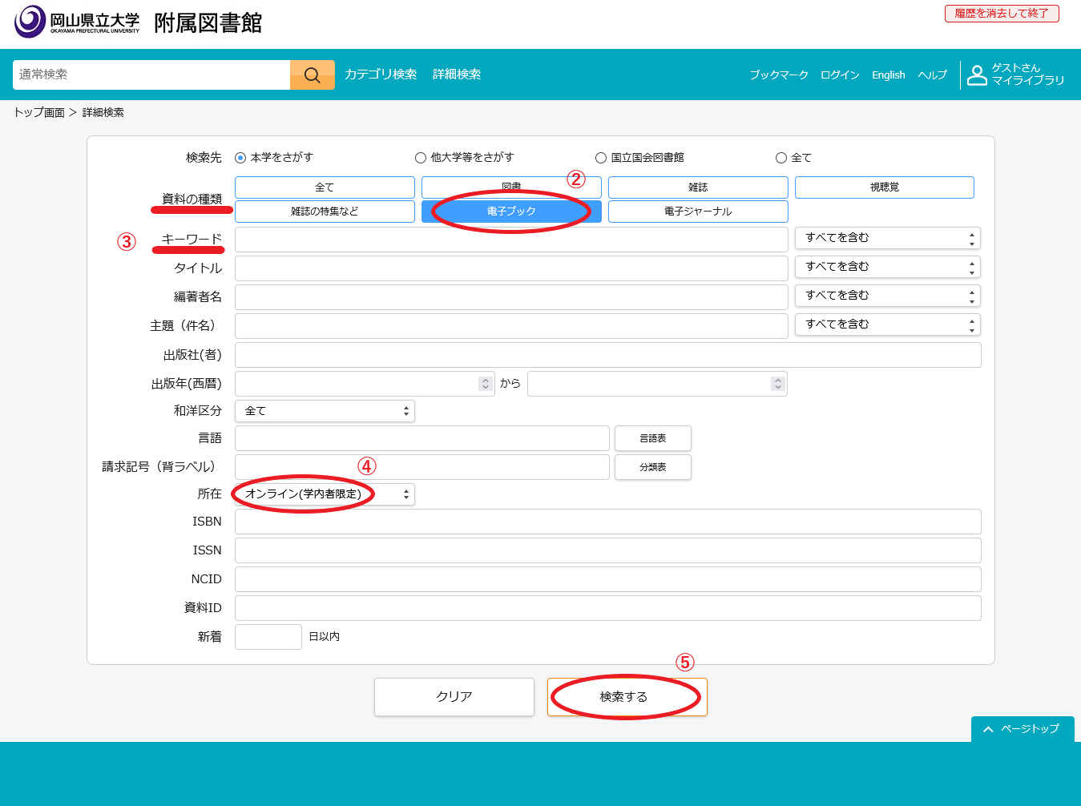Click the 請求記号 input field
The width and height of the screenshot is (1081, 806).
pyautogui.click(x=422, y=467)
